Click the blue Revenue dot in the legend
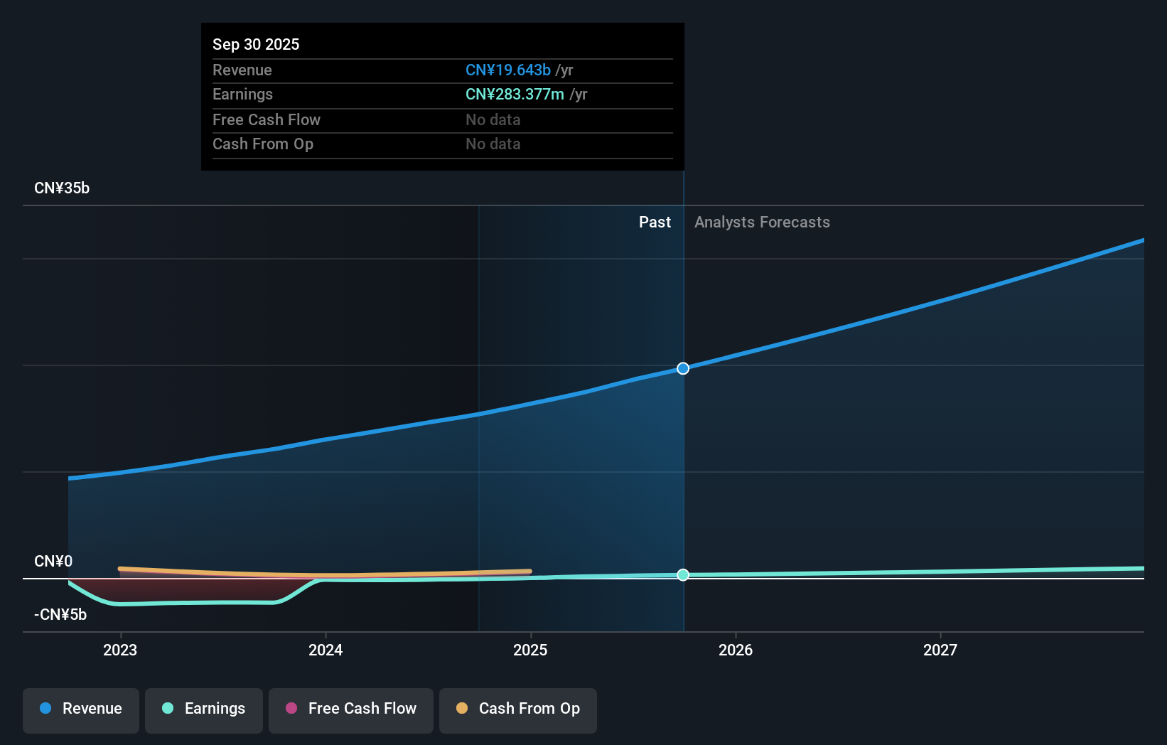The height and width of the screenshot is (745, 1167). click(45, 709)
